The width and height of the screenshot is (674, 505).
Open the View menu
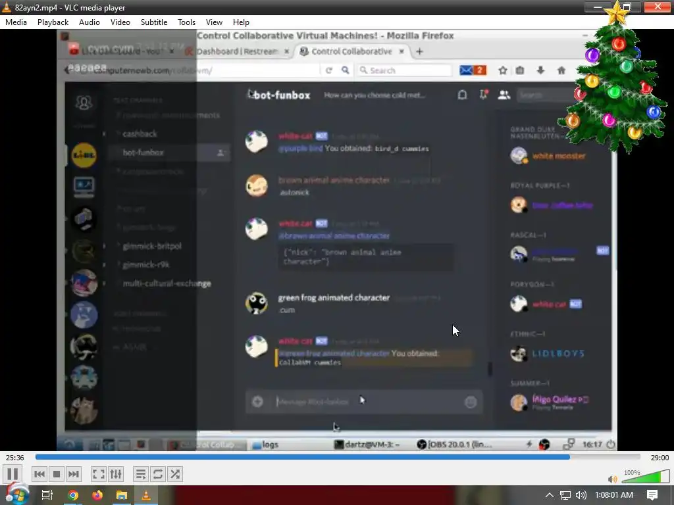(x=214, y=22)
